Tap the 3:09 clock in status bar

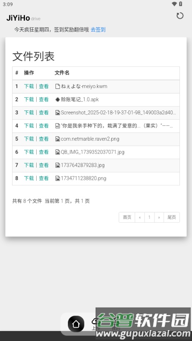point(7,4)
